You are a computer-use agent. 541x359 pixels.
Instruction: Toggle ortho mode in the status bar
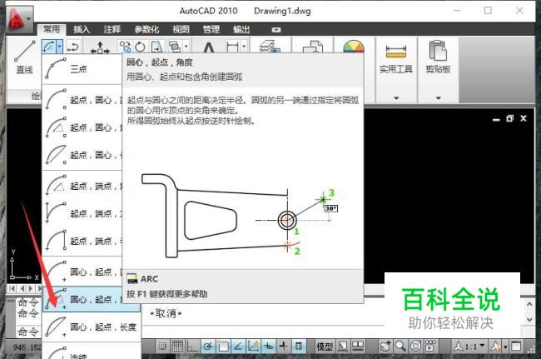tap(192, 347)
